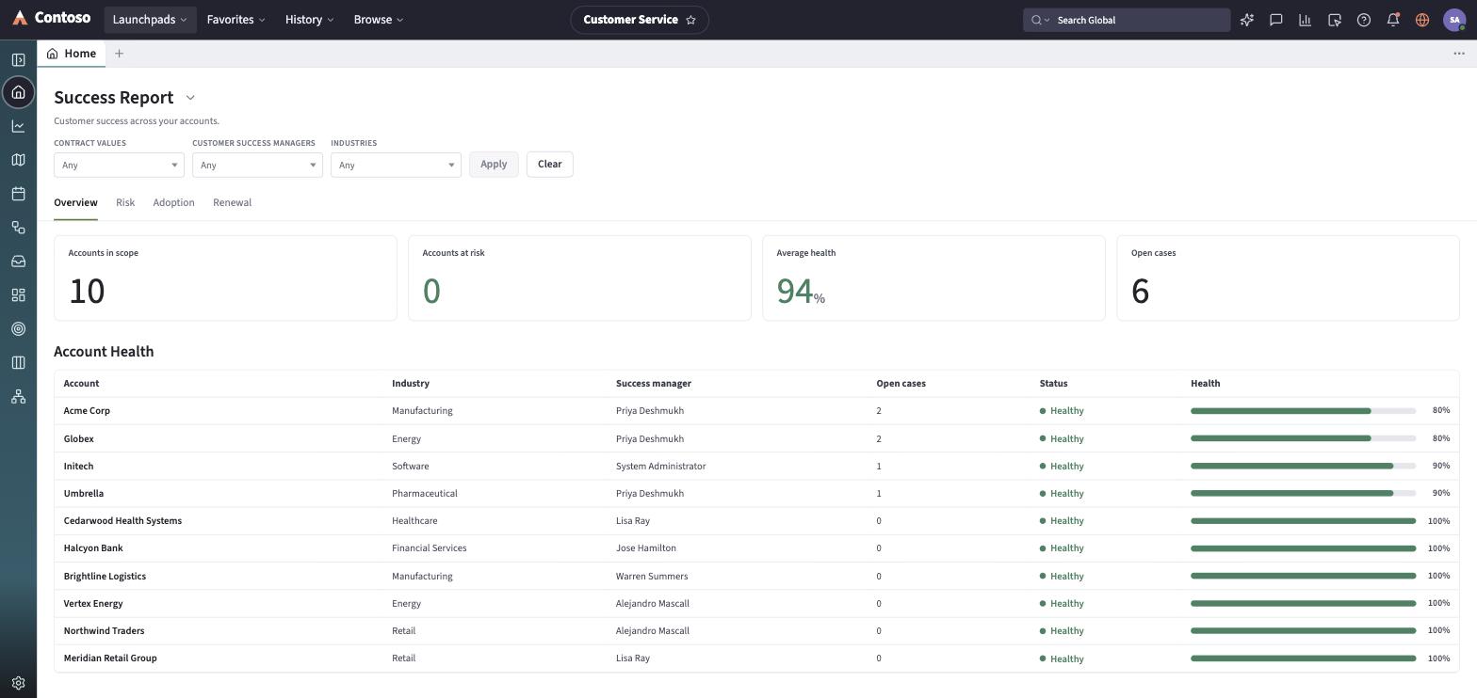Click the Accounts in scope card
This screenshot has width=1477, height=698.
[225, 278]
